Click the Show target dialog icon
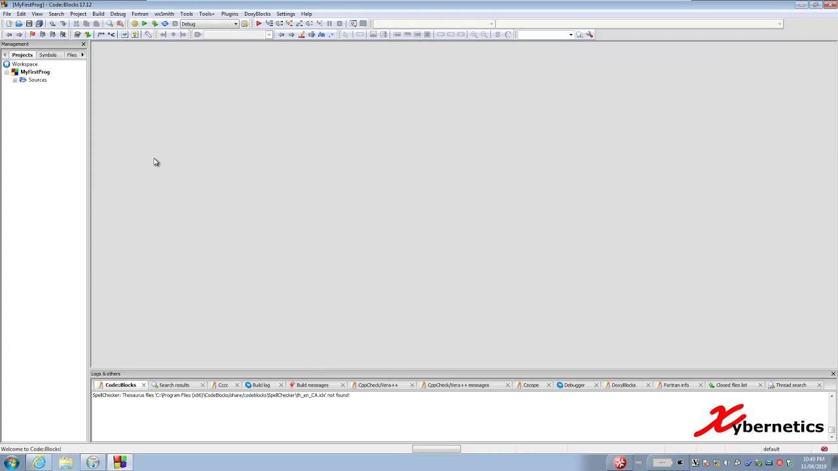Image resolution: width=838 pixels, height=471 pixels. 245,24
